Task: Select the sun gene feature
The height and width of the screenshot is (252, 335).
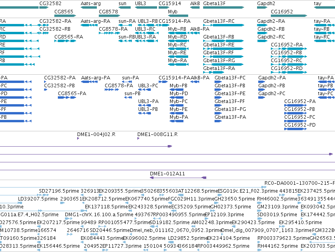Action: [124, 7]
